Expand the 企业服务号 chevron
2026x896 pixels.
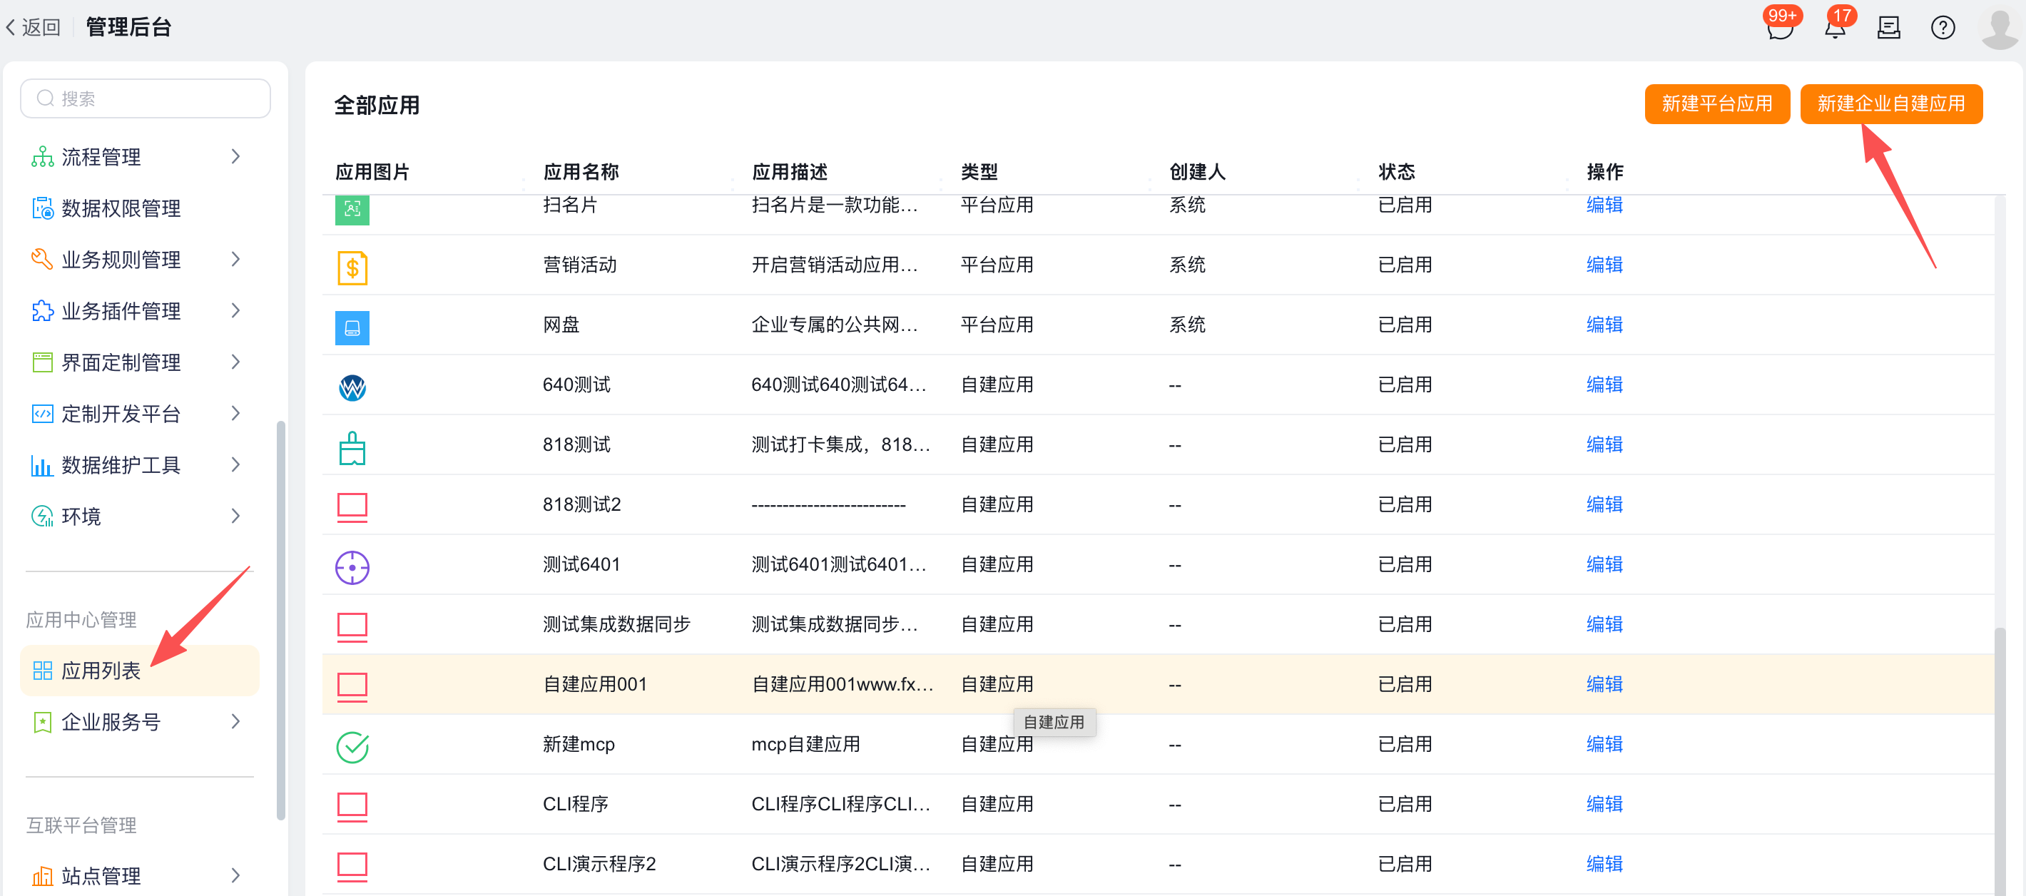pyautogui.click(x=235, y=721)
